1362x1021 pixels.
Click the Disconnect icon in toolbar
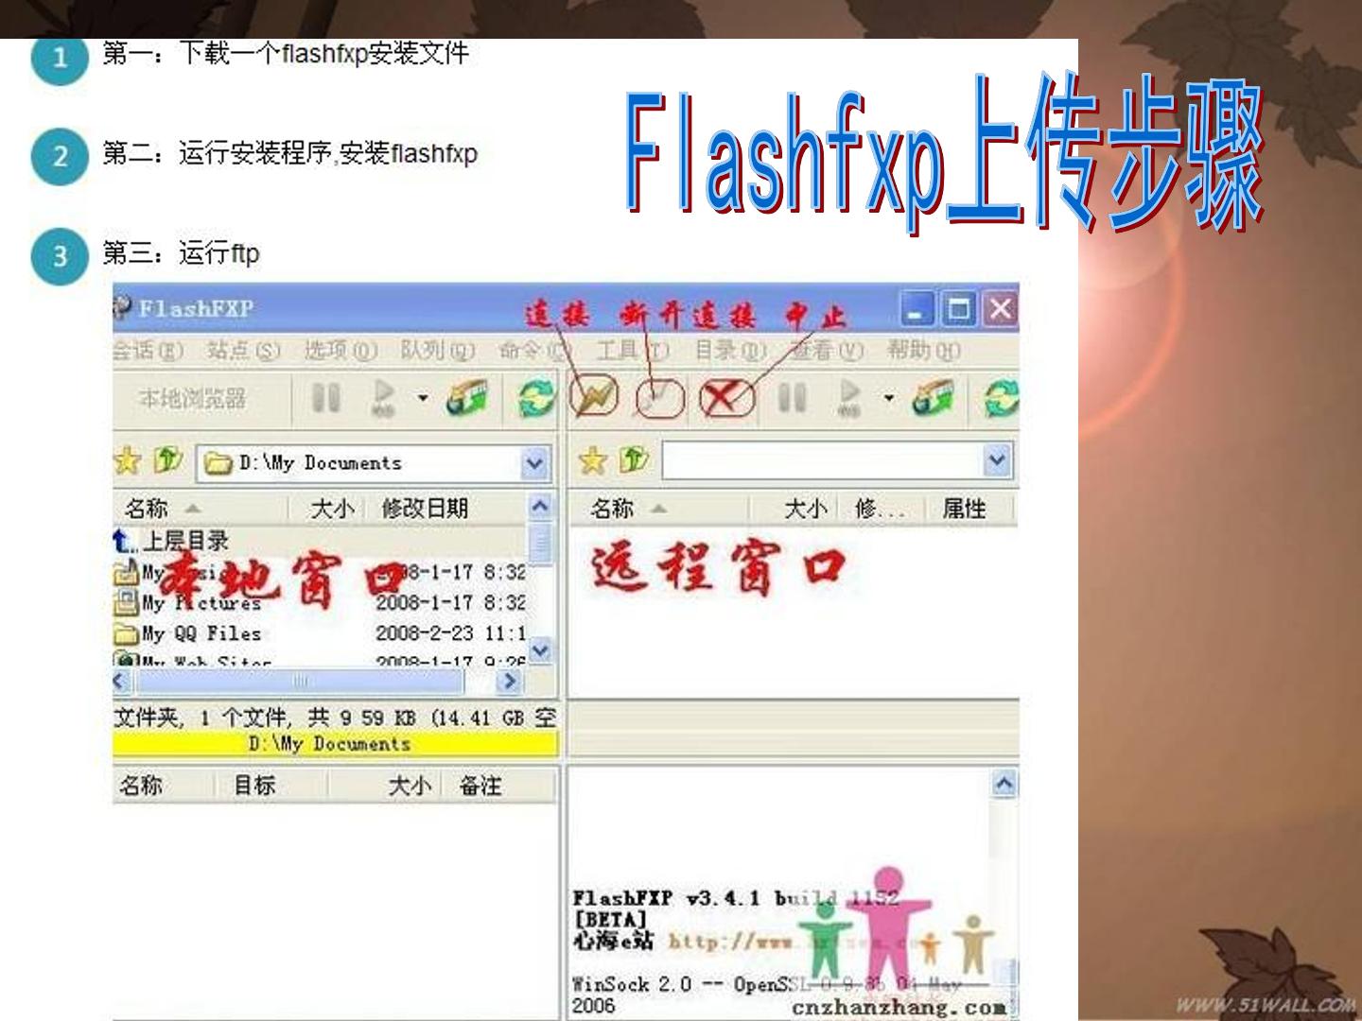point(659,397)
